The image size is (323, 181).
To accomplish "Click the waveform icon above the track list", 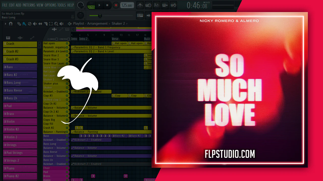I will pos(54,29).
